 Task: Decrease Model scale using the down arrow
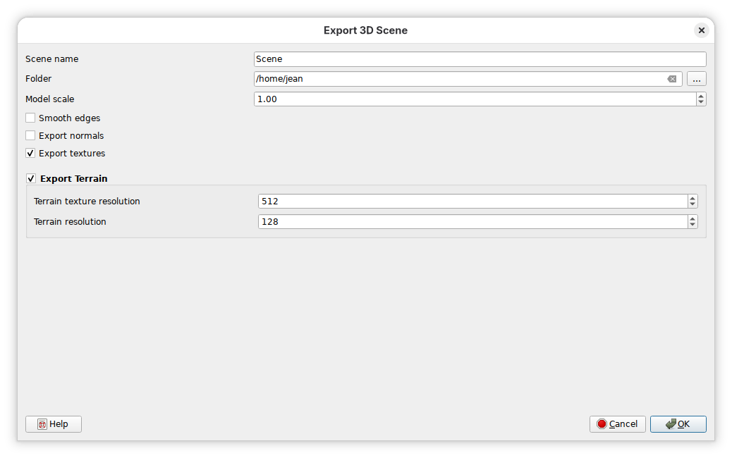pyautogui.click(x=700, y=102)
